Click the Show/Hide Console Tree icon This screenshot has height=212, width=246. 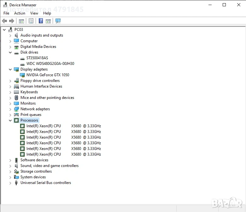(x=21, y=21)
